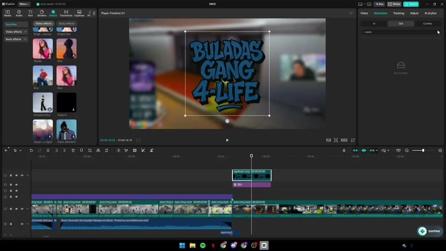The height and width of the screenshot is (251, 446).
Task: Expand the Body effects sidebar category
Action: (x=16, y=39)
